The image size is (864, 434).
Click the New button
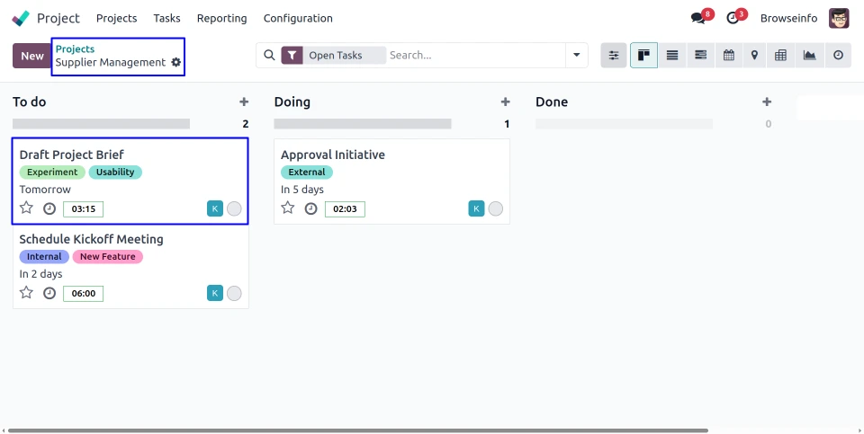click(32, 56)
